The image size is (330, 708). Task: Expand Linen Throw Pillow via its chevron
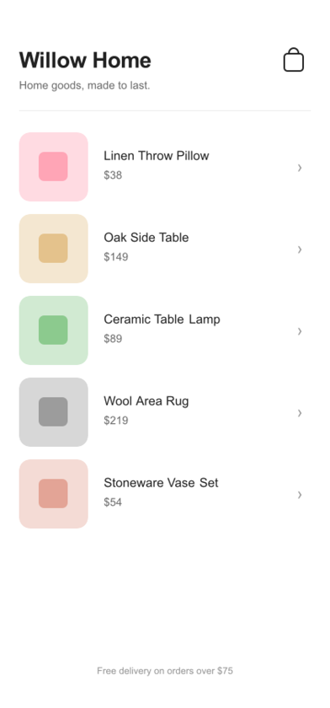tap(300, 168)
